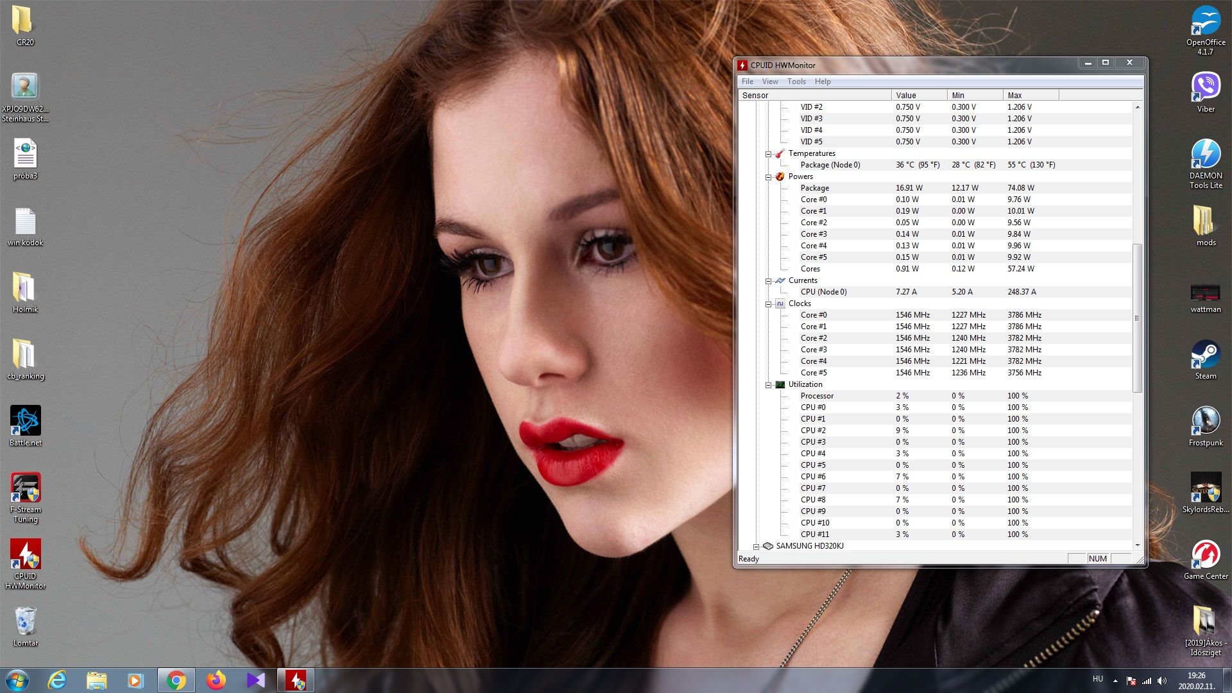Screen dimensions: 1232x693
Task: Launch Viber from desktop
Action: [1206, 93]
